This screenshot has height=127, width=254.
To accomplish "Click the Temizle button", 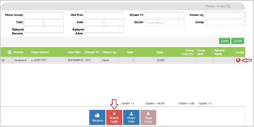I will pos(238,41).
